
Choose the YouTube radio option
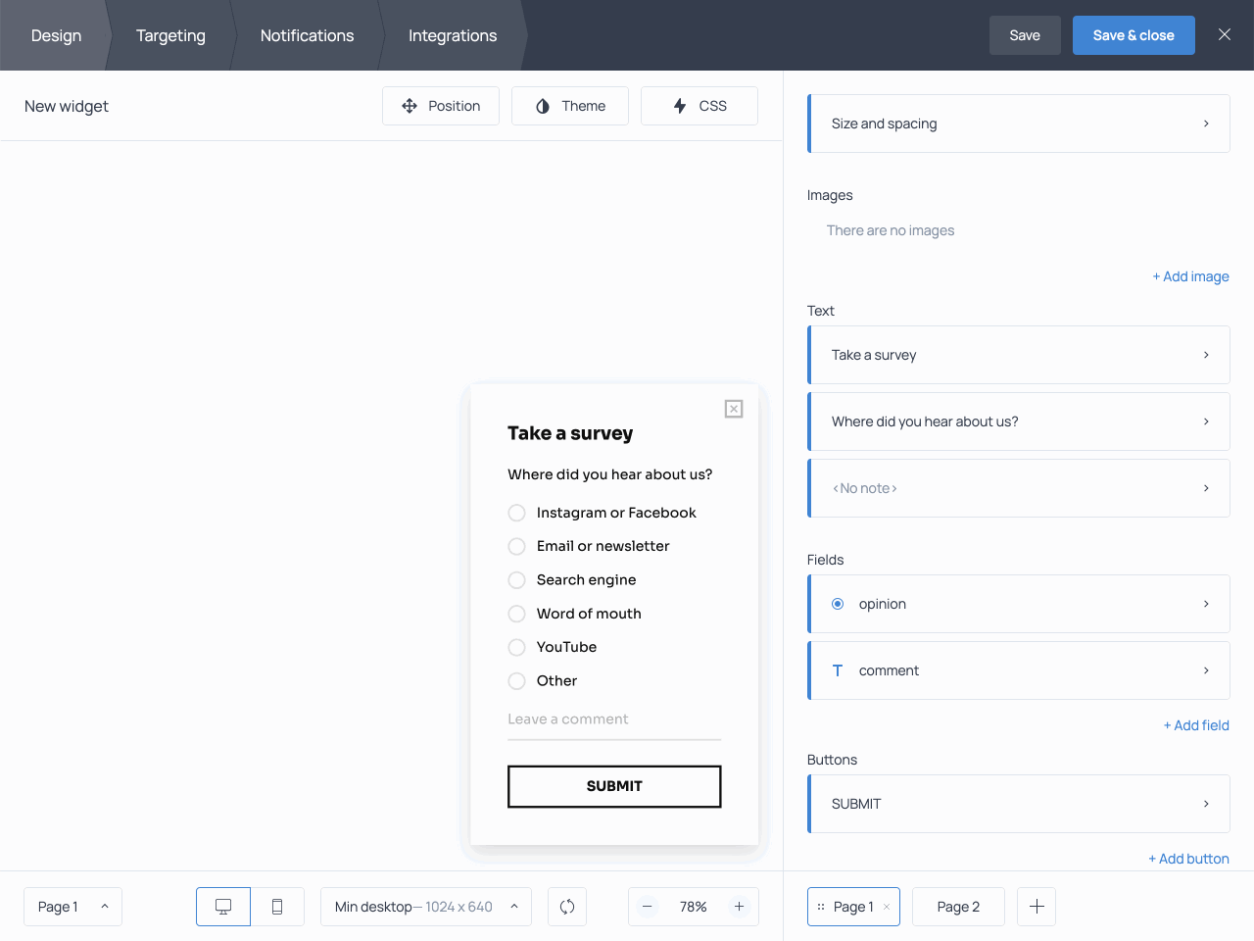[x=517, y=647]
